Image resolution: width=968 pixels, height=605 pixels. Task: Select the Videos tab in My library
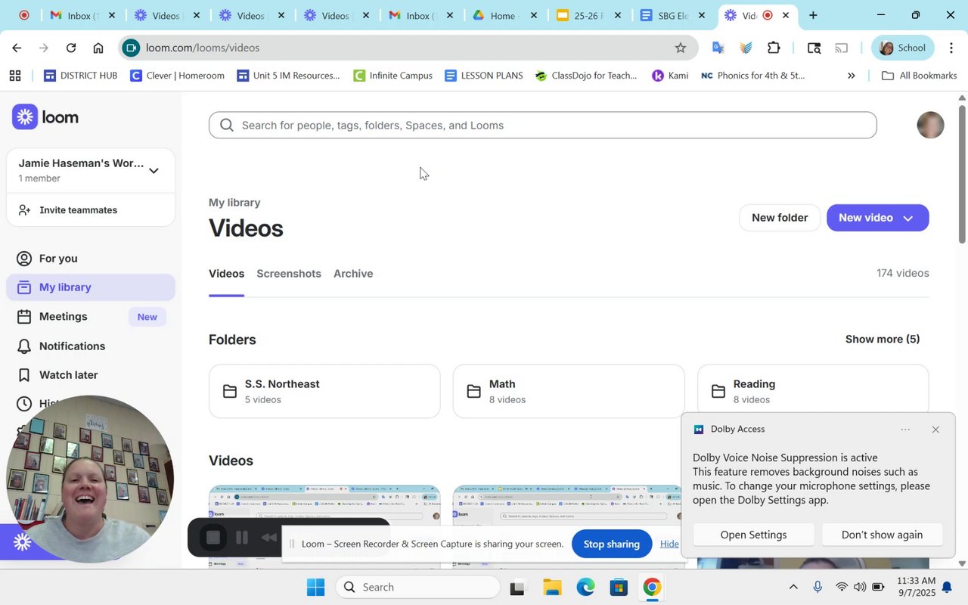226,274
